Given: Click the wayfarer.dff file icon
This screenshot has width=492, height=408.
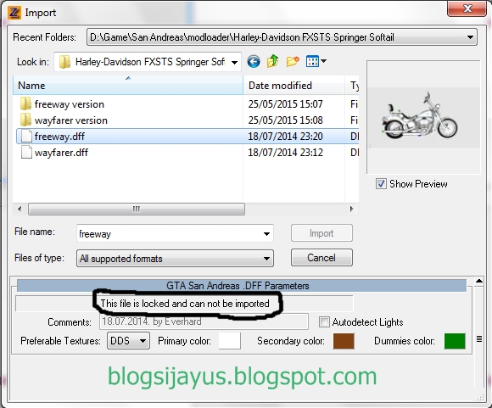Looking at the screenshot, I should pyautogui.click(x=26, y=153).
